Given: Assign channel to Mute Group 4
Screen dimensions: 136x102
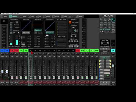Looking at the screenshot, I should point(77,46).
